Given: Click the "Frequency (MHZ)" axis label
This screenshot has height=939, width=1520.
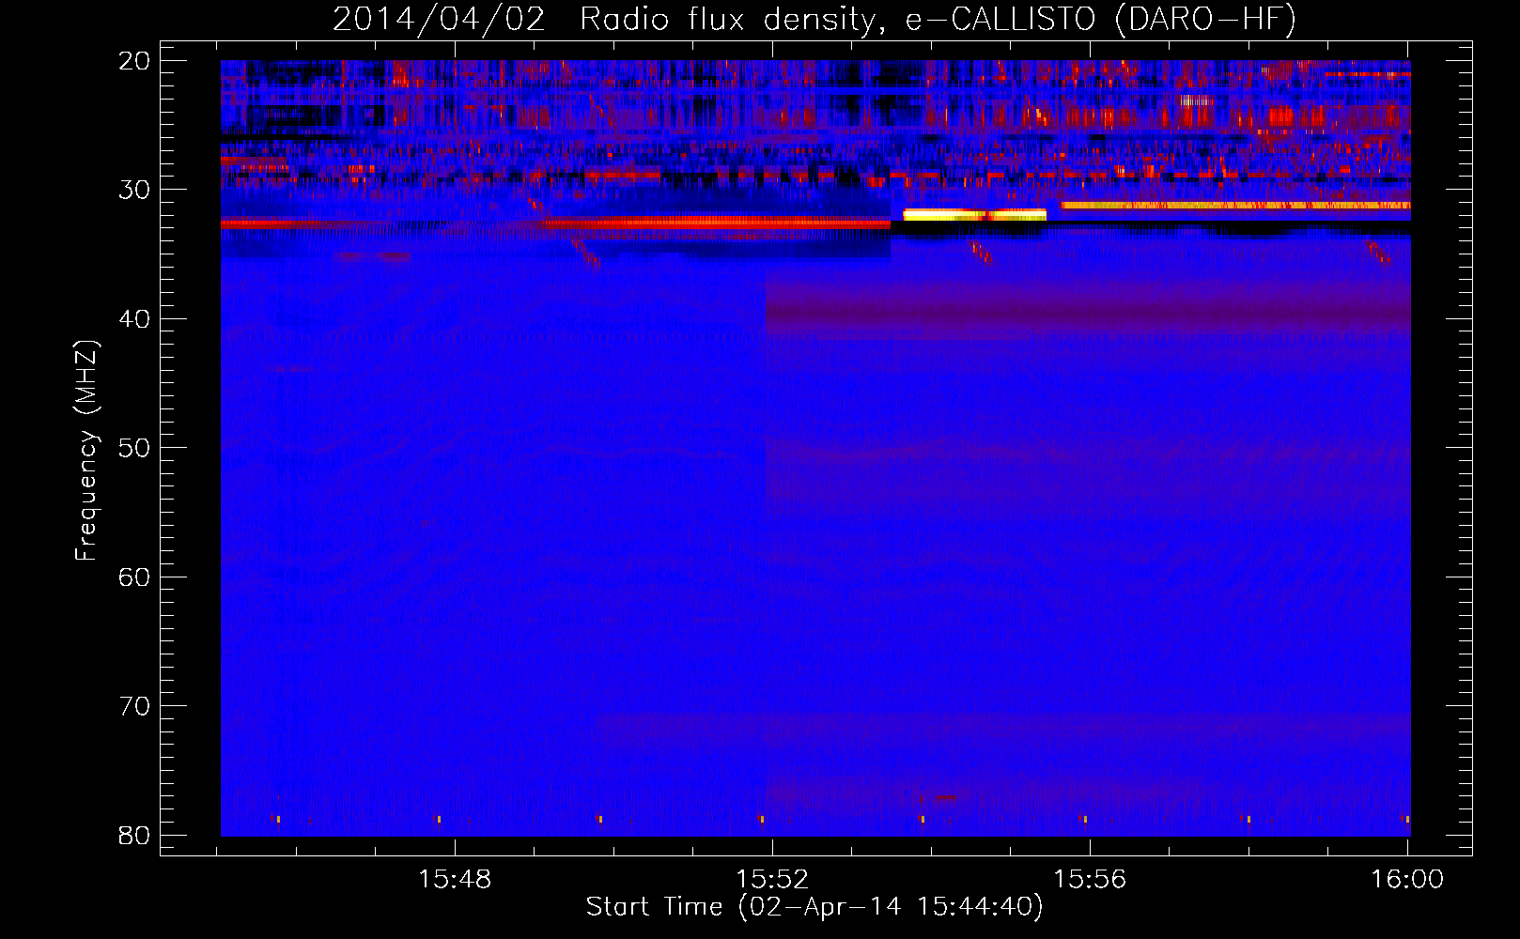Looking at the screenshot, I should 86,451.
